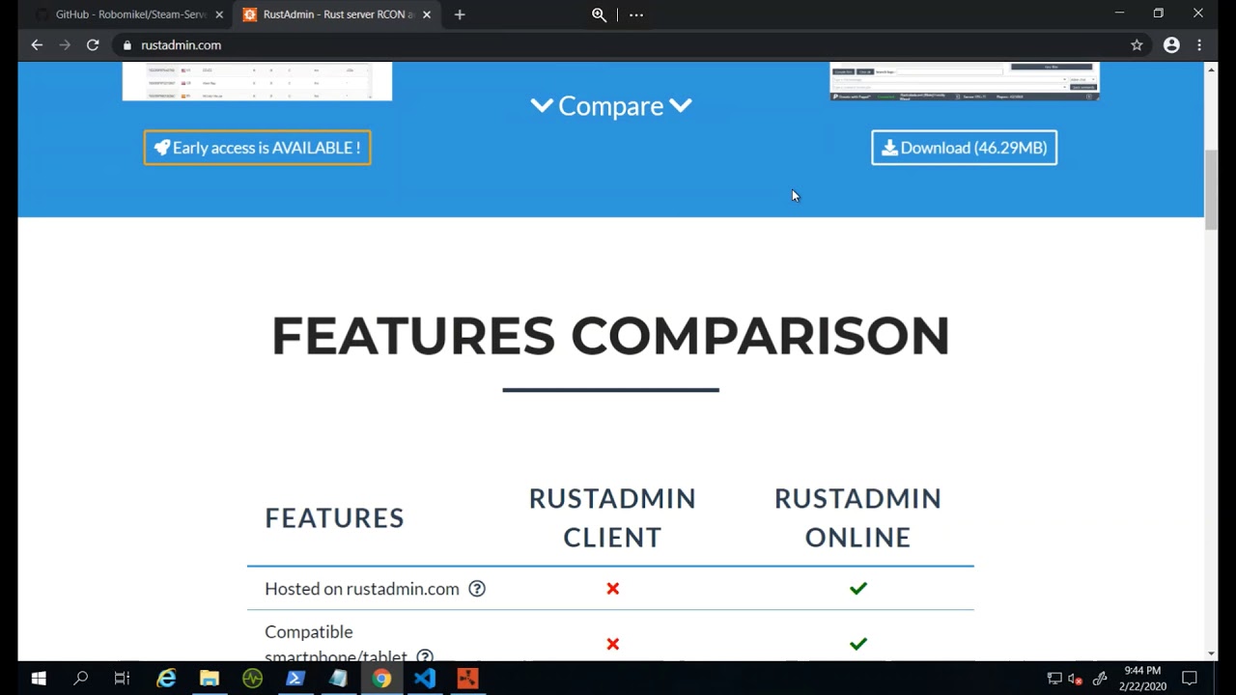Viewport: 1236px width, 695px height.
Task: Click the address bar showing rustadmin.com
Action: point(618,44)
